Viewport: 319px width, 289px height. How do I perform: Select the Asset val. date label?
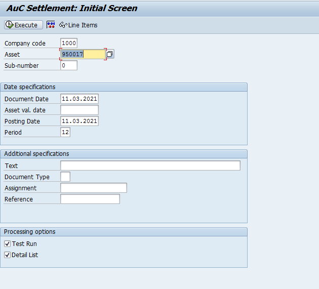pyautogui.click(x=25, y=110)
